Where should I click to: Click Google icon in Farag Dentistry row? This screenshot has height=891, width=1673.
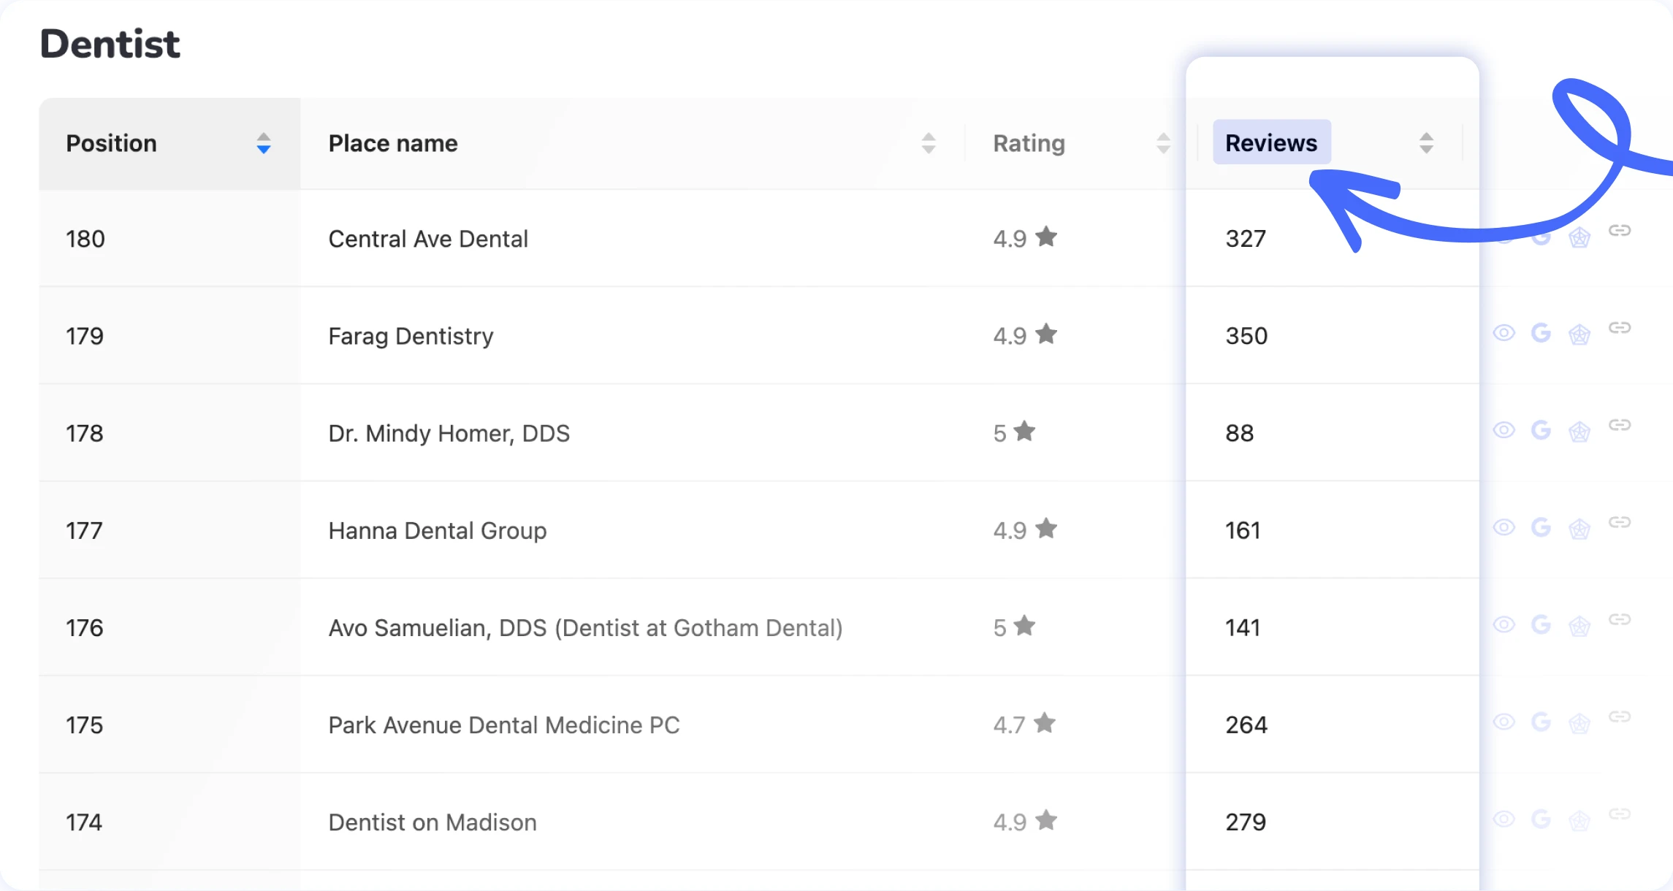(1541, 333)
